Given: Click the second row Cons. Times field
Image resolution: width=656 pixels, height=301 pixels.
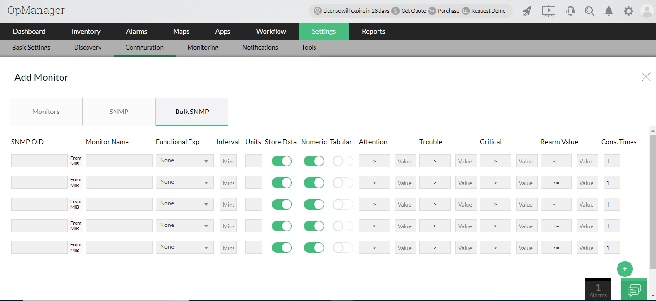Looking at the screenshot, I should click(x=612, y=182).
